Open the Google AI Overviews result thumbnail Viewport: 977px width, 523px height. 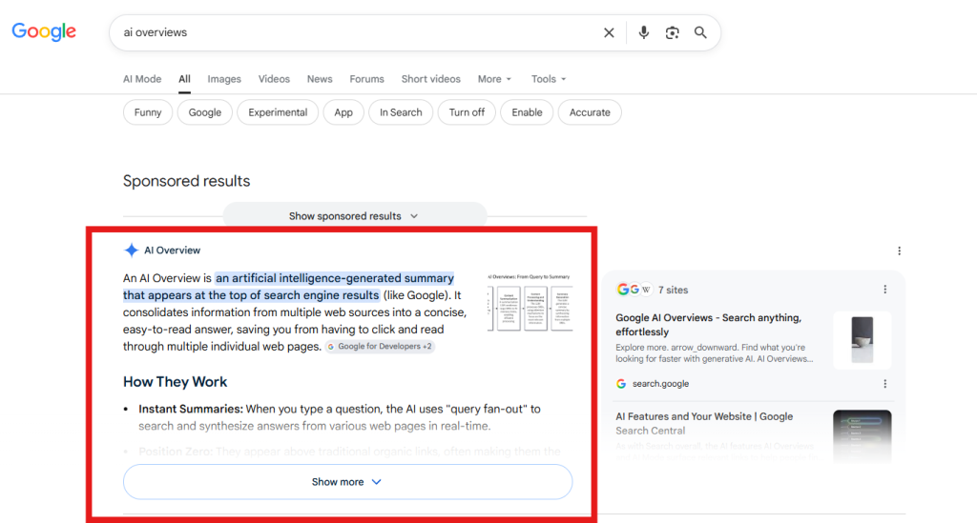point(863,339)
